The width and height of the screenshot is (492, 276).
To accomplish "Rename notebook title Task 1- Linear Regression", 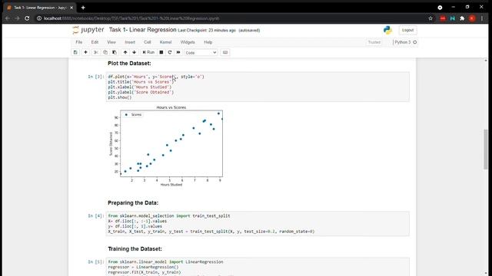I will [x=142, y=30].
